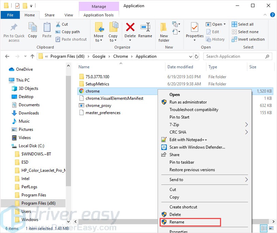Click the Refresh button by address bar

[x=196, y=56]
